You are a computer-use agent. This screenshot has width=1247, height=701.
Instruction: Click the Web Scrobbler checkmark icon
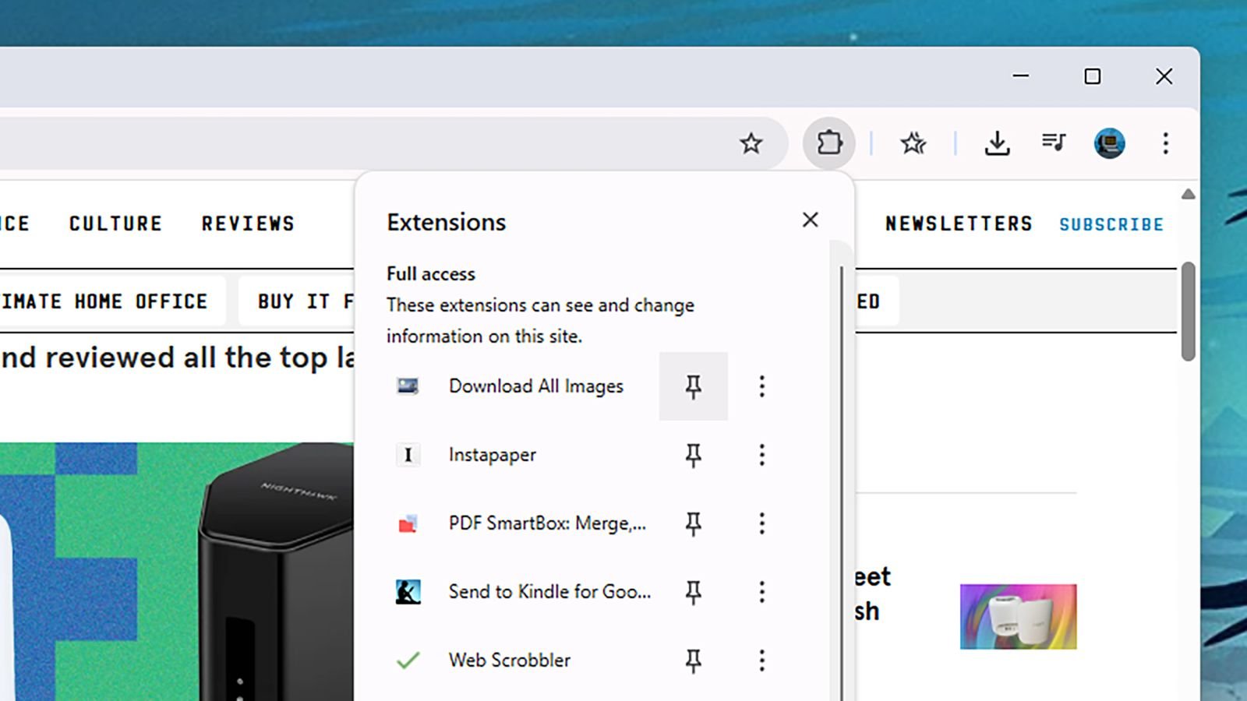408,660
